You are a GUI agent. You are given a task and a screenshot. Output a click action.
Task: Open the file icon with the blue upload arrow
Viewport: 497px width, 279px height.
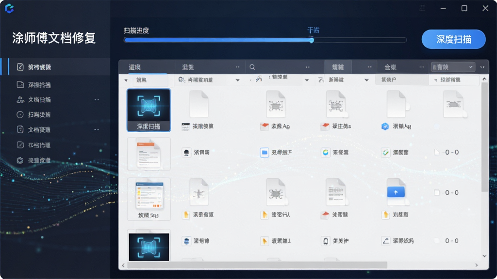[396, 192]
